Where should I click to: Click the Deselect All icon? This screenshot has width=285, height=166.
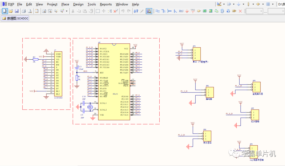[x=110, y=11]
